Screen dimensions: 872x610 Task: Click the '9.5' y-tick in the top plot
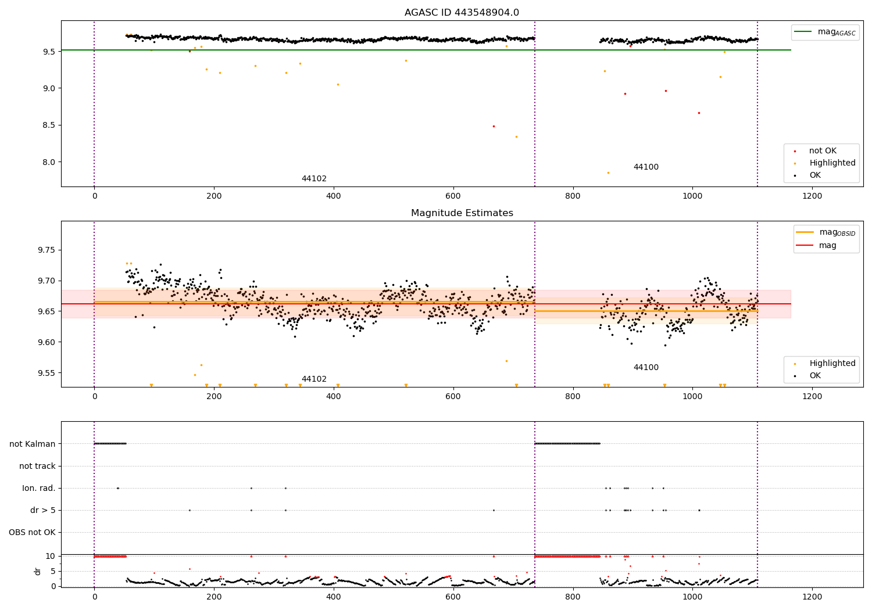click(x=48, y=52)
